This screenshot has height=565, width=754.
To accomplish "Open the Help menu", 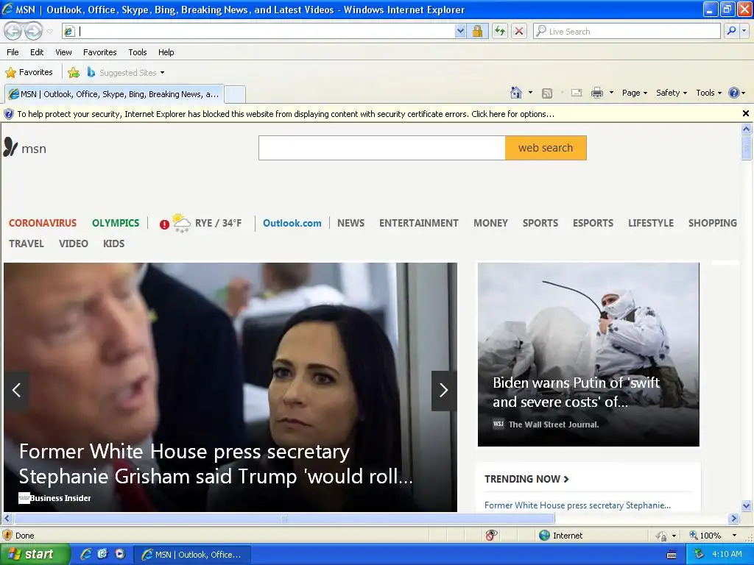I will tap(166, 52).
